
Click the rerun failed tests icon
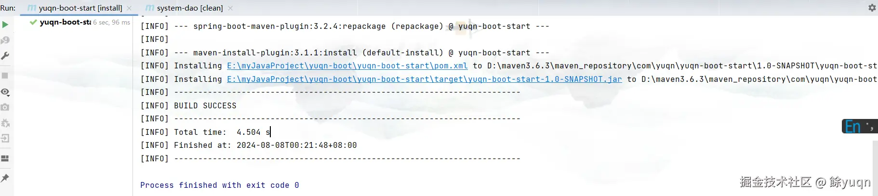pyautogui.click(x=5, y=40)
